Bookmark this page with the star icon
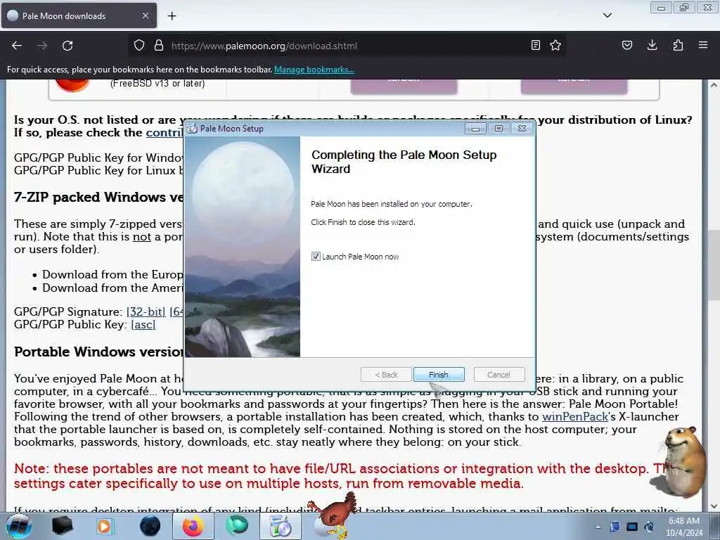Image resolution: width=720 pixels, height=540 pixels. point(555,46)
